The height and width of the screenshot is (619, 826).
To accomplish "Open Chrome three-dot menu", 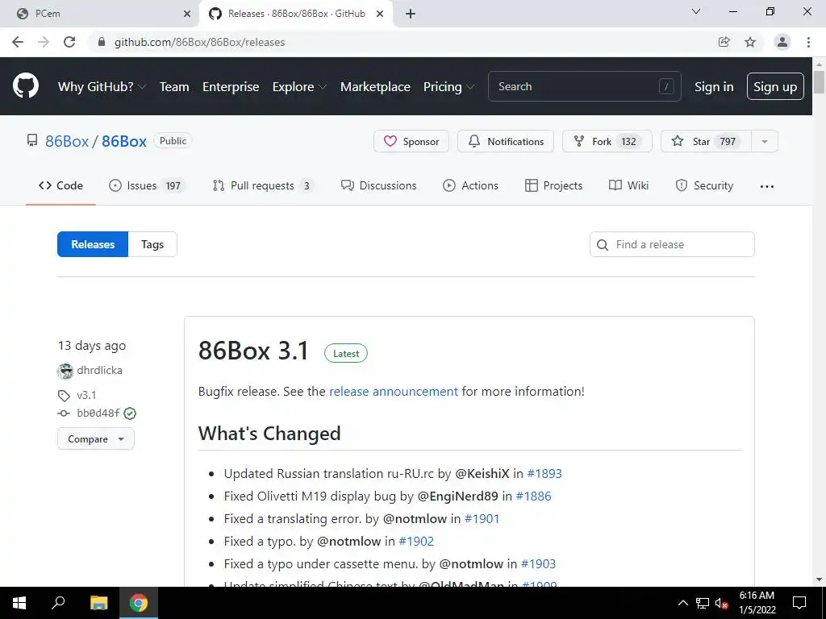I will coord(808,42).
